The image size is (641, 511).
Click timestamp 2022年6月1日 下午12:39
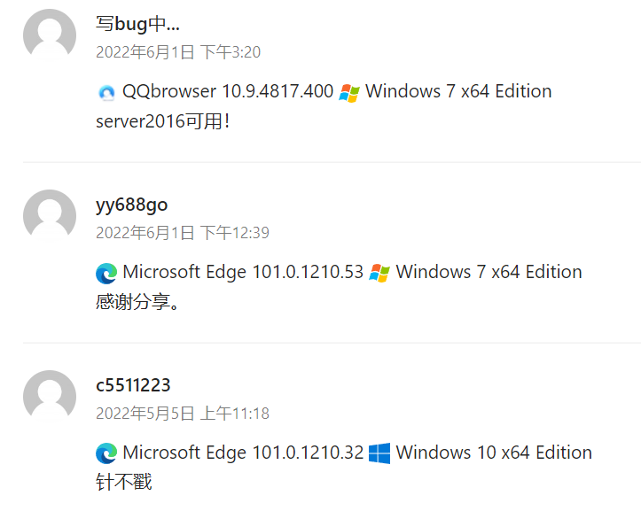(182, 233)
